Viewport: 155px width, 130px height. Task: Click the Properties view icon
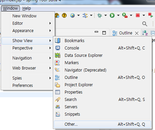click(58, 92)
